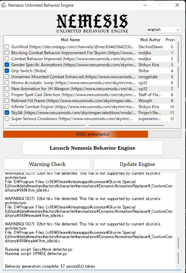Enable Horsemen Mounted Combat Enhanced checkbox
The height and width of the screenshot is (273, 186).
[x=7, y=76]
